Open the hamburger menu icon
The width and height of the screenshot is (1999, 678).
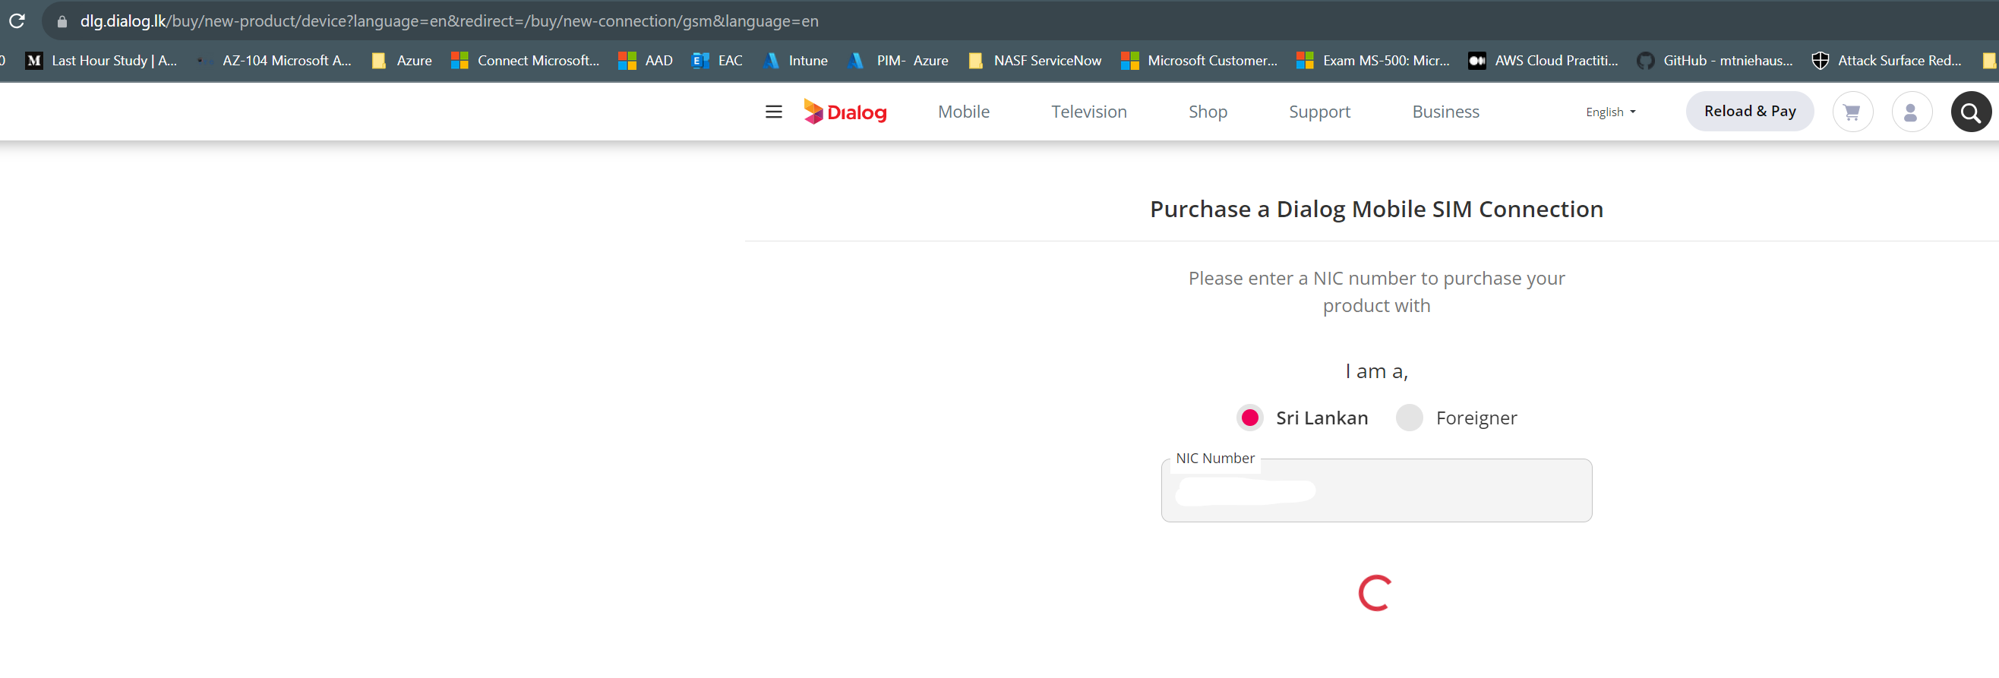click(774, 112)
